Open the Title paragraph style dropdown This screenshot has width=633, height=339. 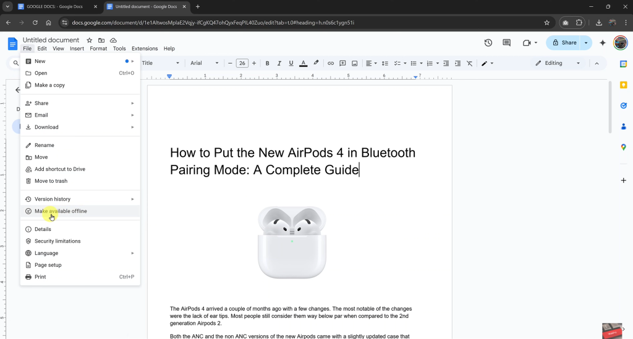click(160, 63)
